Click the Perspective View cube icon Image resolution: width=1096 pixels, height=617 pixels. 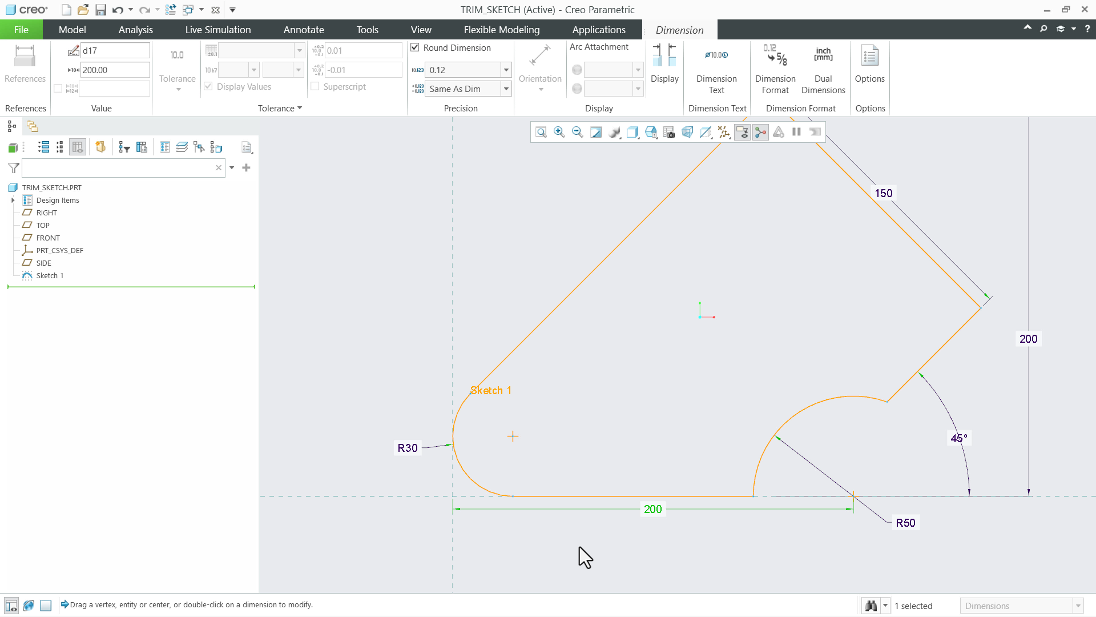[687, 133]
